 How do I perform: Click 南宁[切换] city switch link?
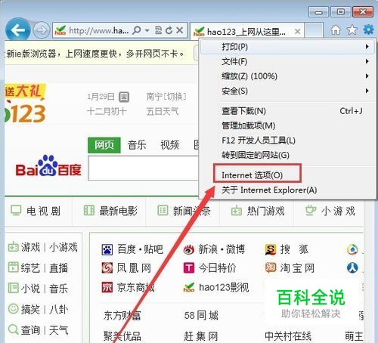tap(166, 97)
